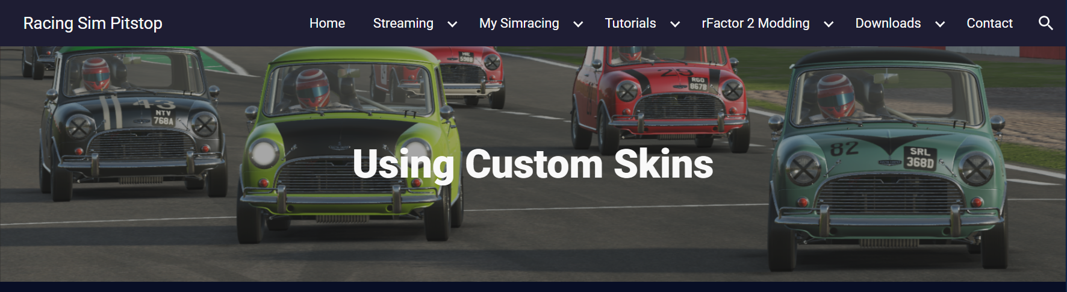Image resolution: width=1067 pixels, height=292 pixels.
Task: Open the site search magnifier icon
Action: (x=1045, y=23)
